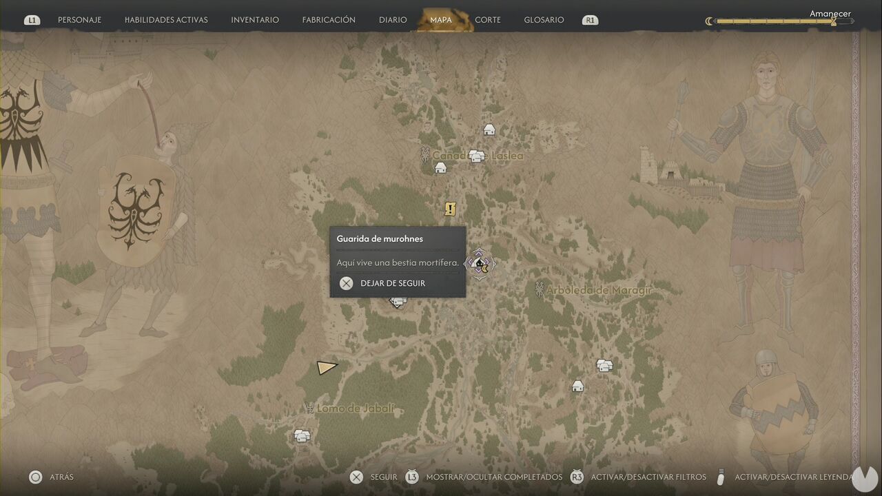The width and height of the screenshot is (882, 496).
Task: Toggle MOSTRAR/OCULTAR COMPLETADOS
Action: tap(494, 477)
